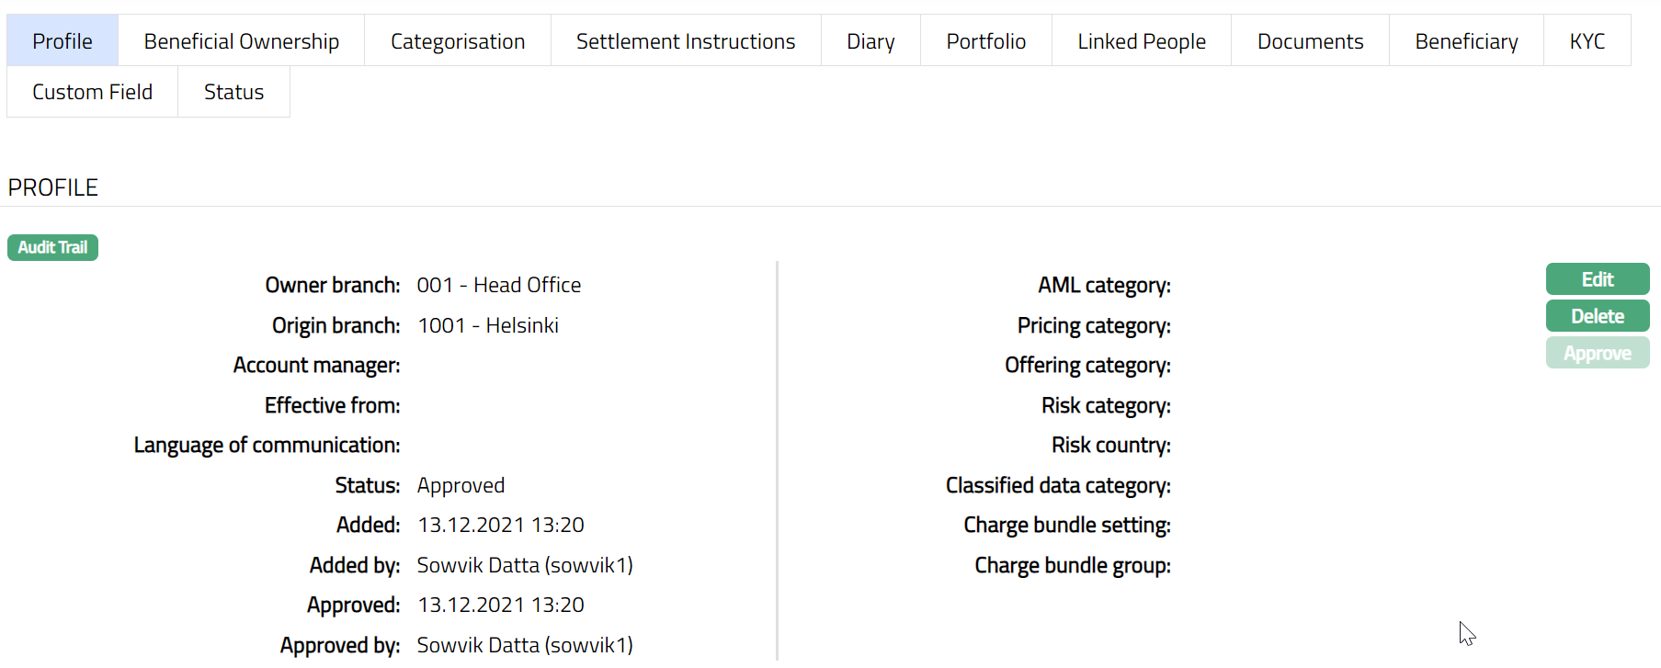Go to the Status tab
The width and height of the screenshot is (1661, 668).
233,92
